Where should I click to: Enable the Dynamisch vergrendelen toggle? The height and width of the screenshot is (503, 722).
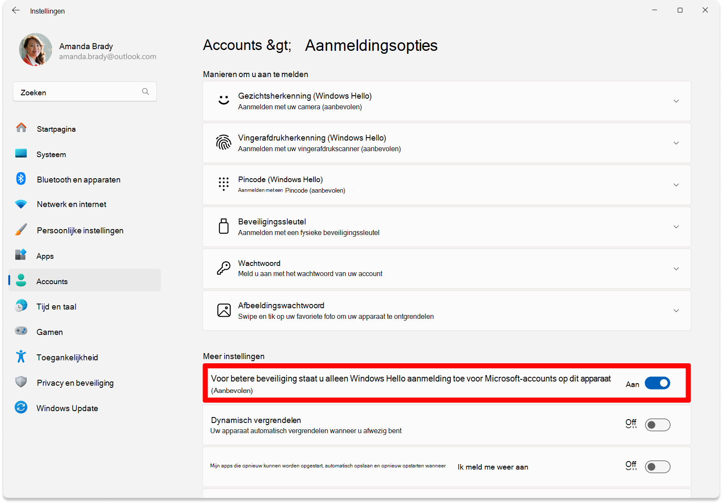(x=658, y=425)
